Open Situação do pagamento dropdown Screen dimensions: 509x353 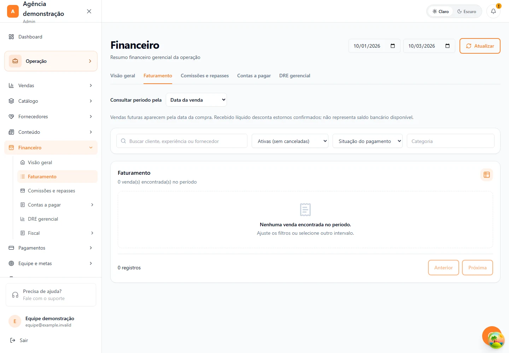368,141
